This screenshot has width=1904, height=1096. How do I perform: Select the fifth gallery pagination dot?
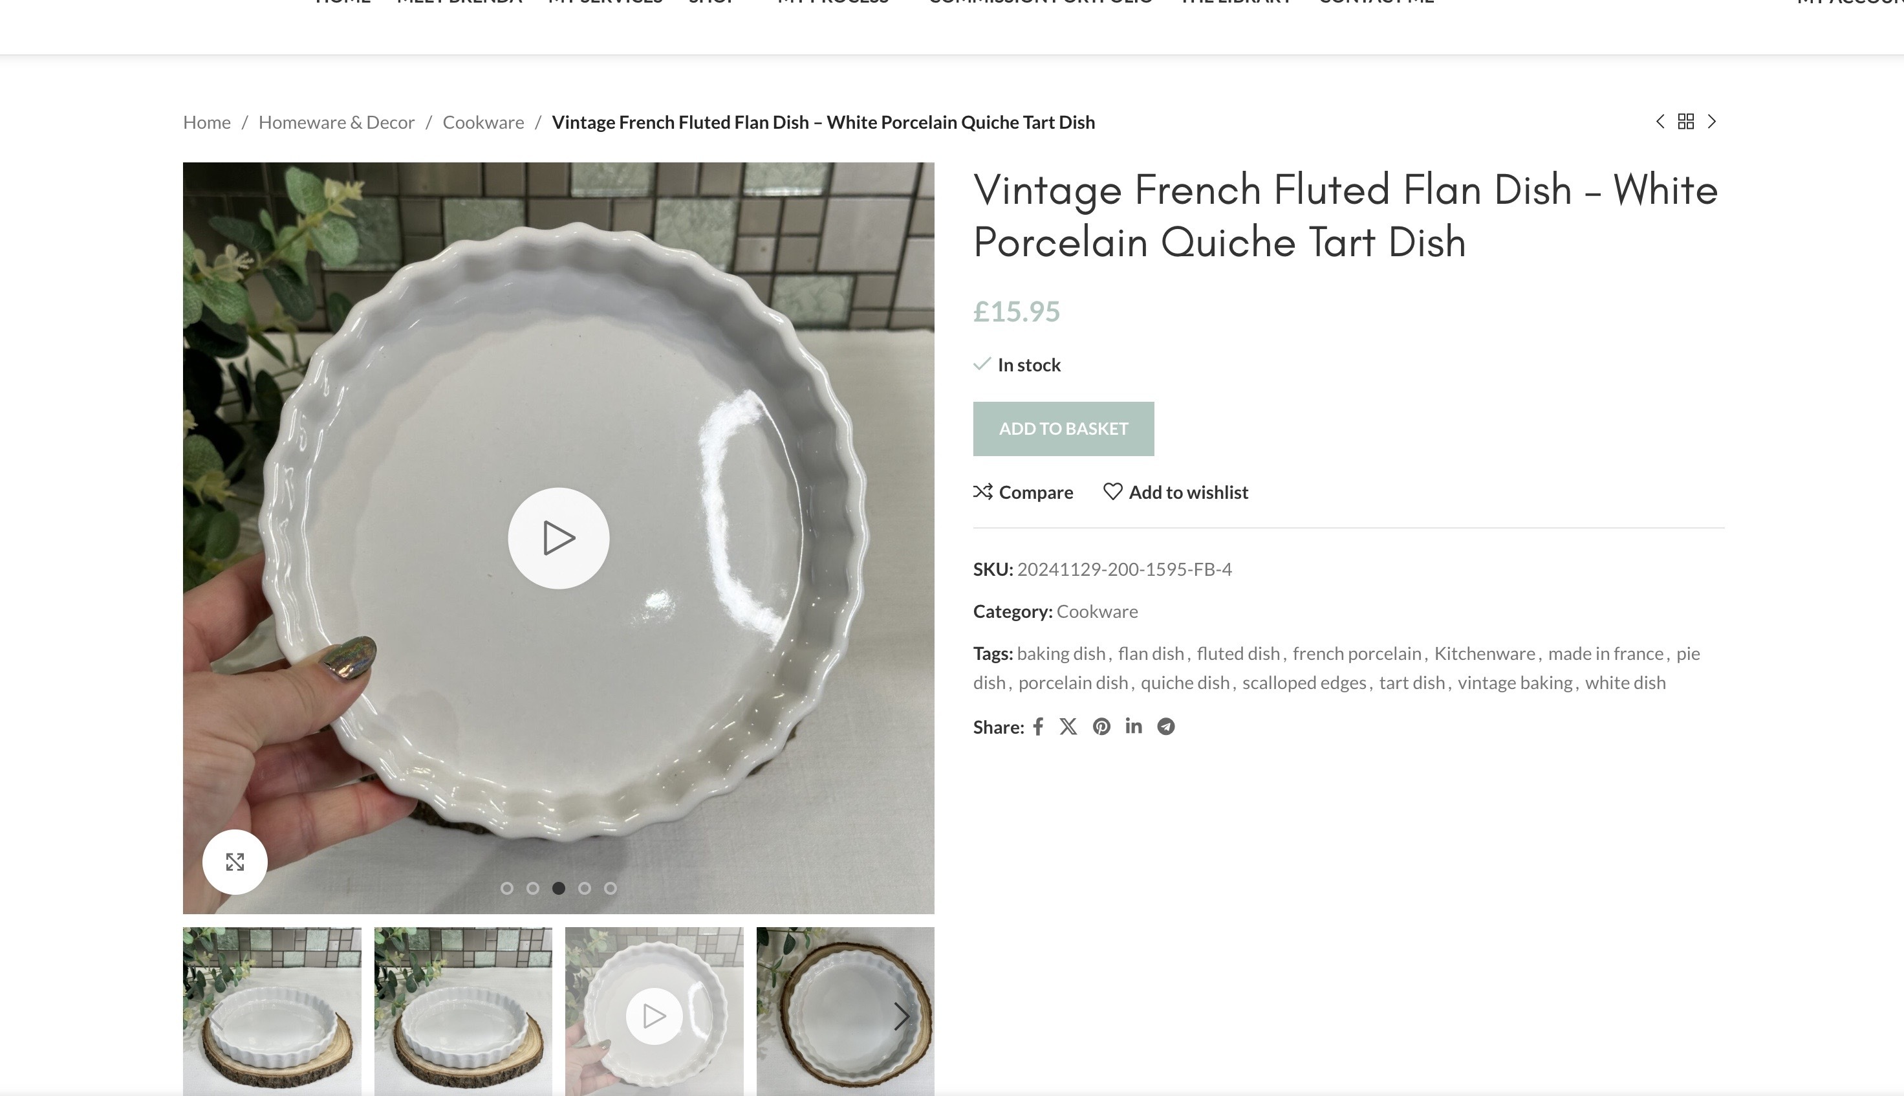pyautogui.click(x=610, y=888)
